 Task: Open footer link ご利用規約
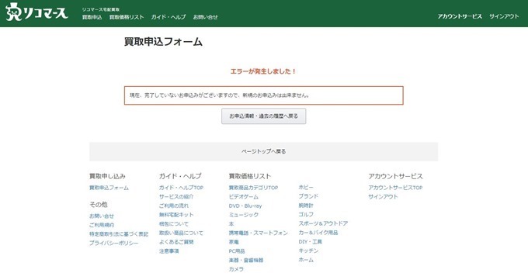[102, 225]
